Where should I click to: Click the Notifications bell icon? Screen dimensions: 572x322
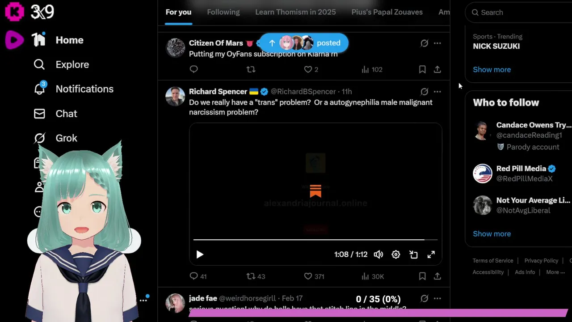(39, 89)
